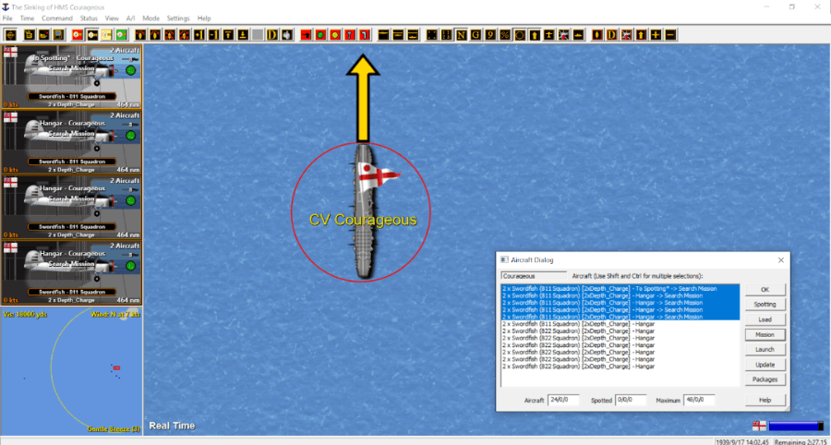Click the speaker sound toolbar icon
This screenshot has height=445, width=831.
coord(287,35)
